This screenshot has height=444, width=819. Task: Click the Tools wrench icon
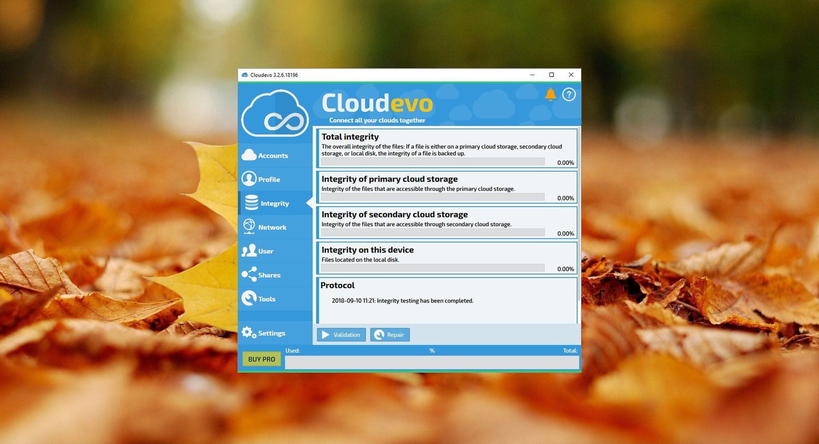(x=249, y=298)
